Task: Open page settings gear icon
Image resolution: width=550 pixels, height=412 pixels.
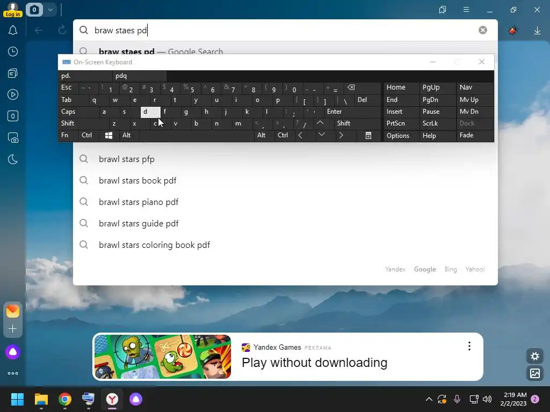Action: tap(535, 356)
